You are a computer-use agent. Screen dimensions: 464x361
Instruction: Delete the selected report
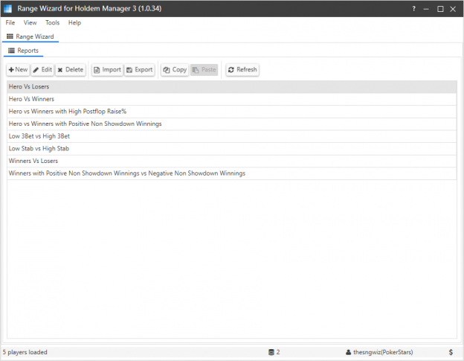[71, 69]
